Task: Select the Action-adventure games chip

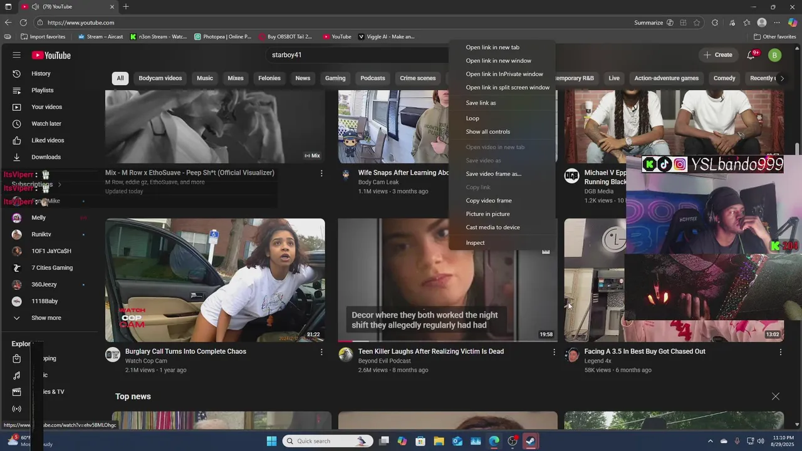Action: click(x=666, y=78)
